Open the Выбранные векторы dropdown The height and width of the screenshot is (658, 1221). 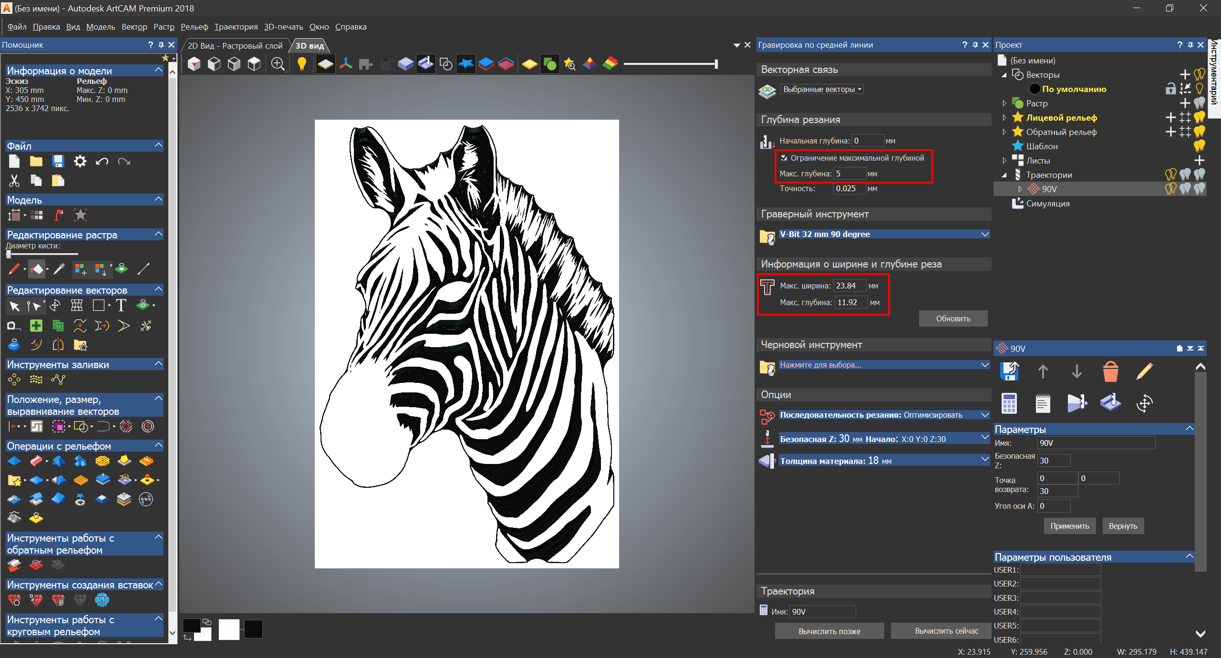coord(822,89)
